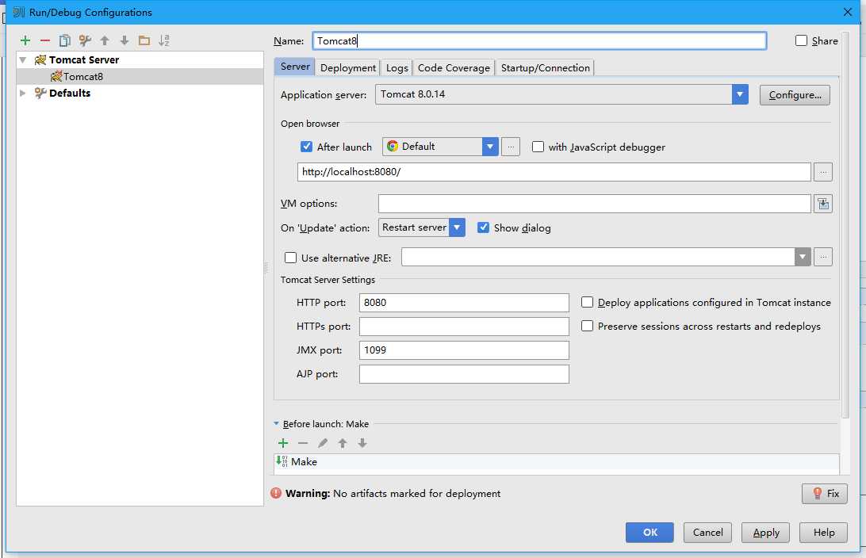Screen dimensions: 866x558
Task: Open the URL ellipsis button next to localhost
Action: (823, 172)
